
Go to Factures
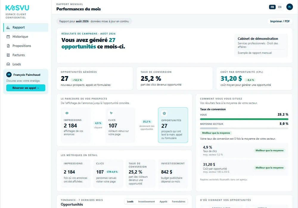[26, 55]
